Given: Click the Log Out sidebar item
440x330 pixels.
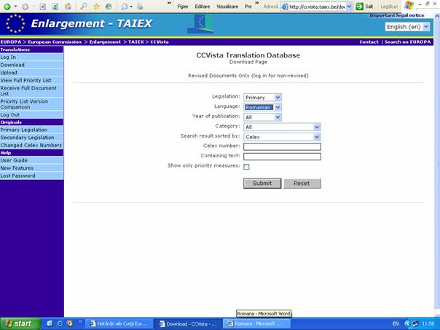Looking at the screenshot, I should pyautogui.click(x=31, y=115).
